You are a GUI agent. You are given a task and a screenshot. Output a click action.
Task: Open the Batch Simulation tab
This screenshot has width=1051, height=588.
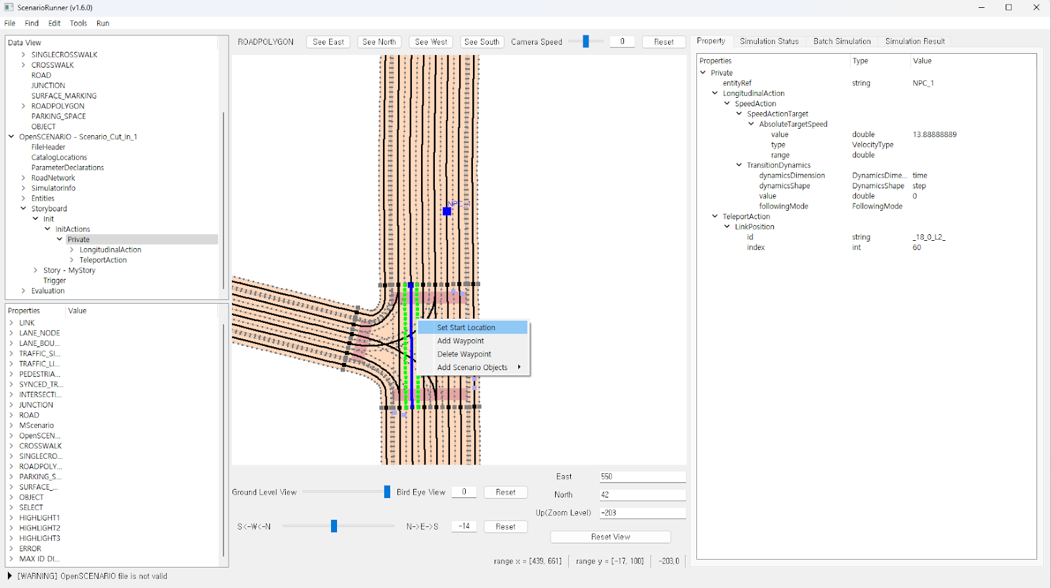pos(841,41)
